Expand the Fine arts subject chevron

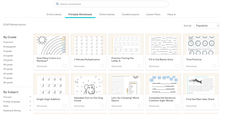coord(30,97)
